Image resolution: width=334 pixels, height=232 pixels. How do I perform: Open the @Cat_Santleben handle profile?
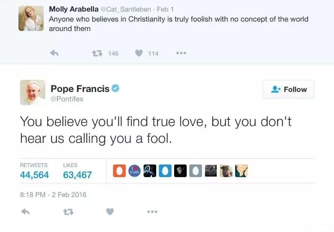tap(126, 9)
